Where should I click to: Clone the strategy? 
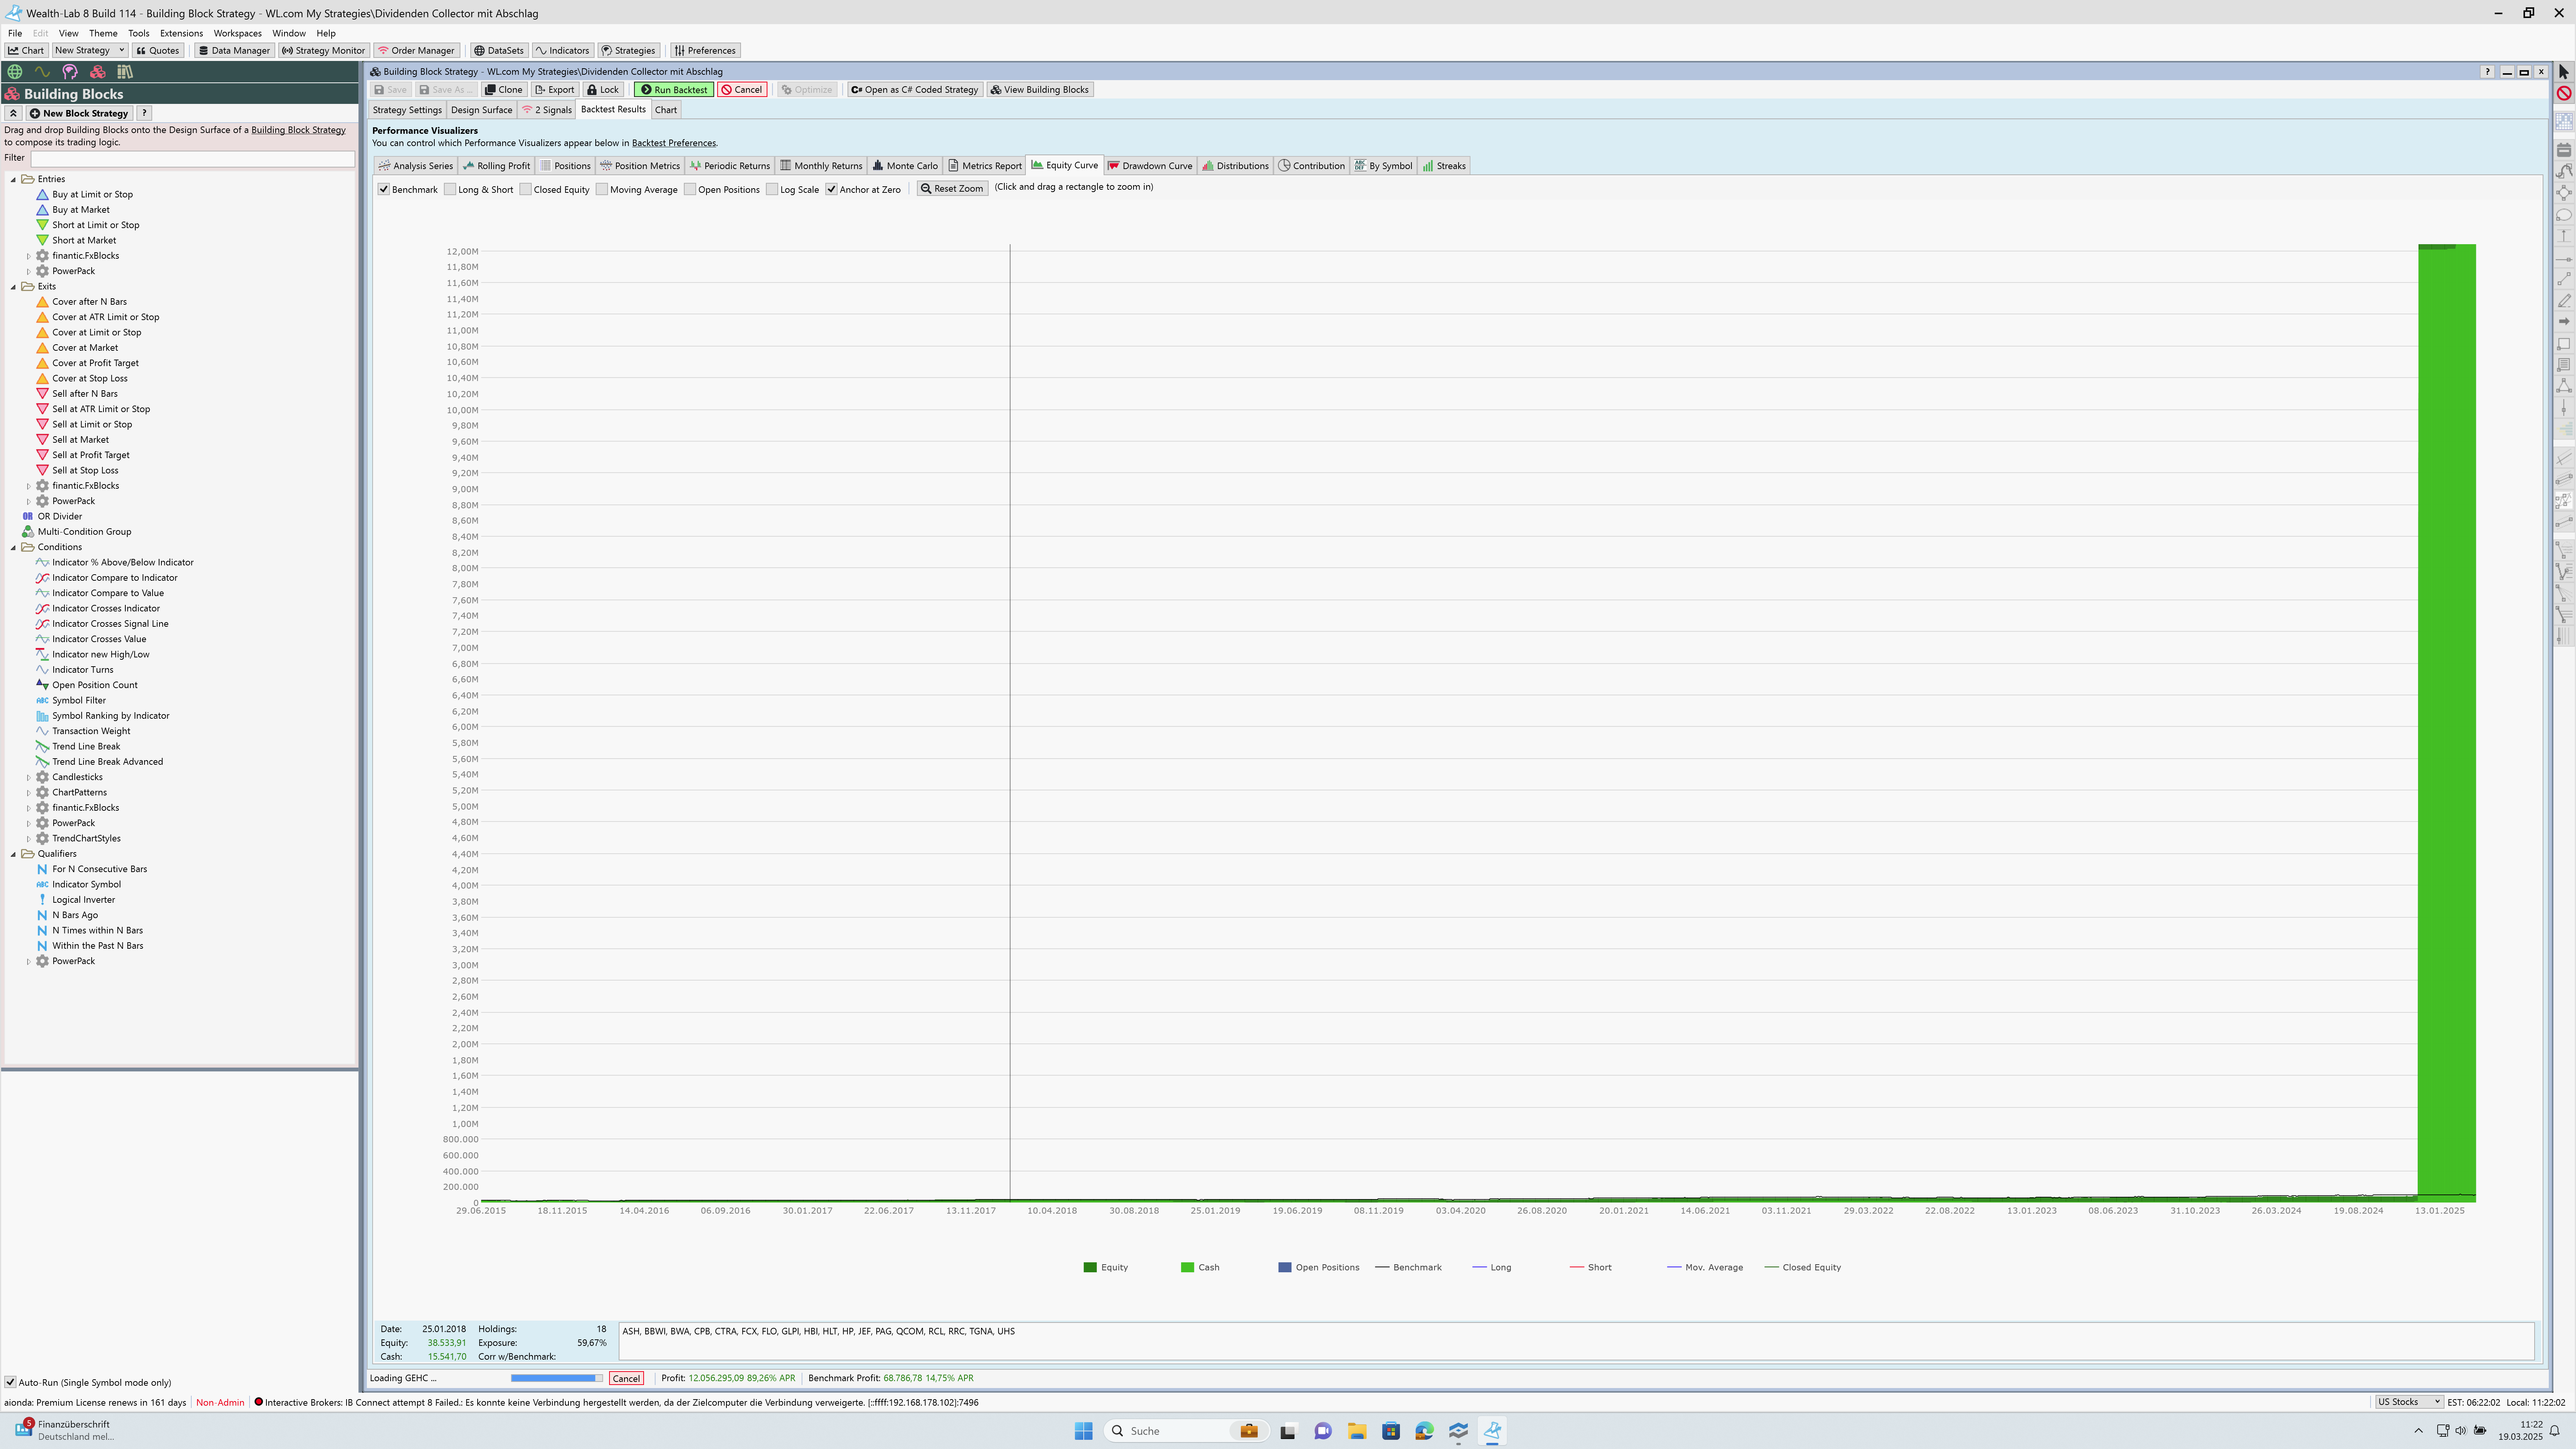(x=504, y=90)
